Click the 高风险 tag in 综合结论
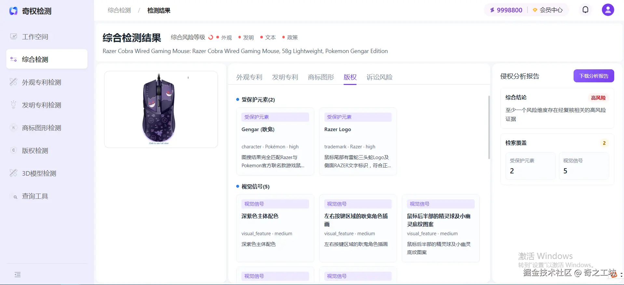Image resolution: width=624 pixels, height=285 pixels. [598, 98]
